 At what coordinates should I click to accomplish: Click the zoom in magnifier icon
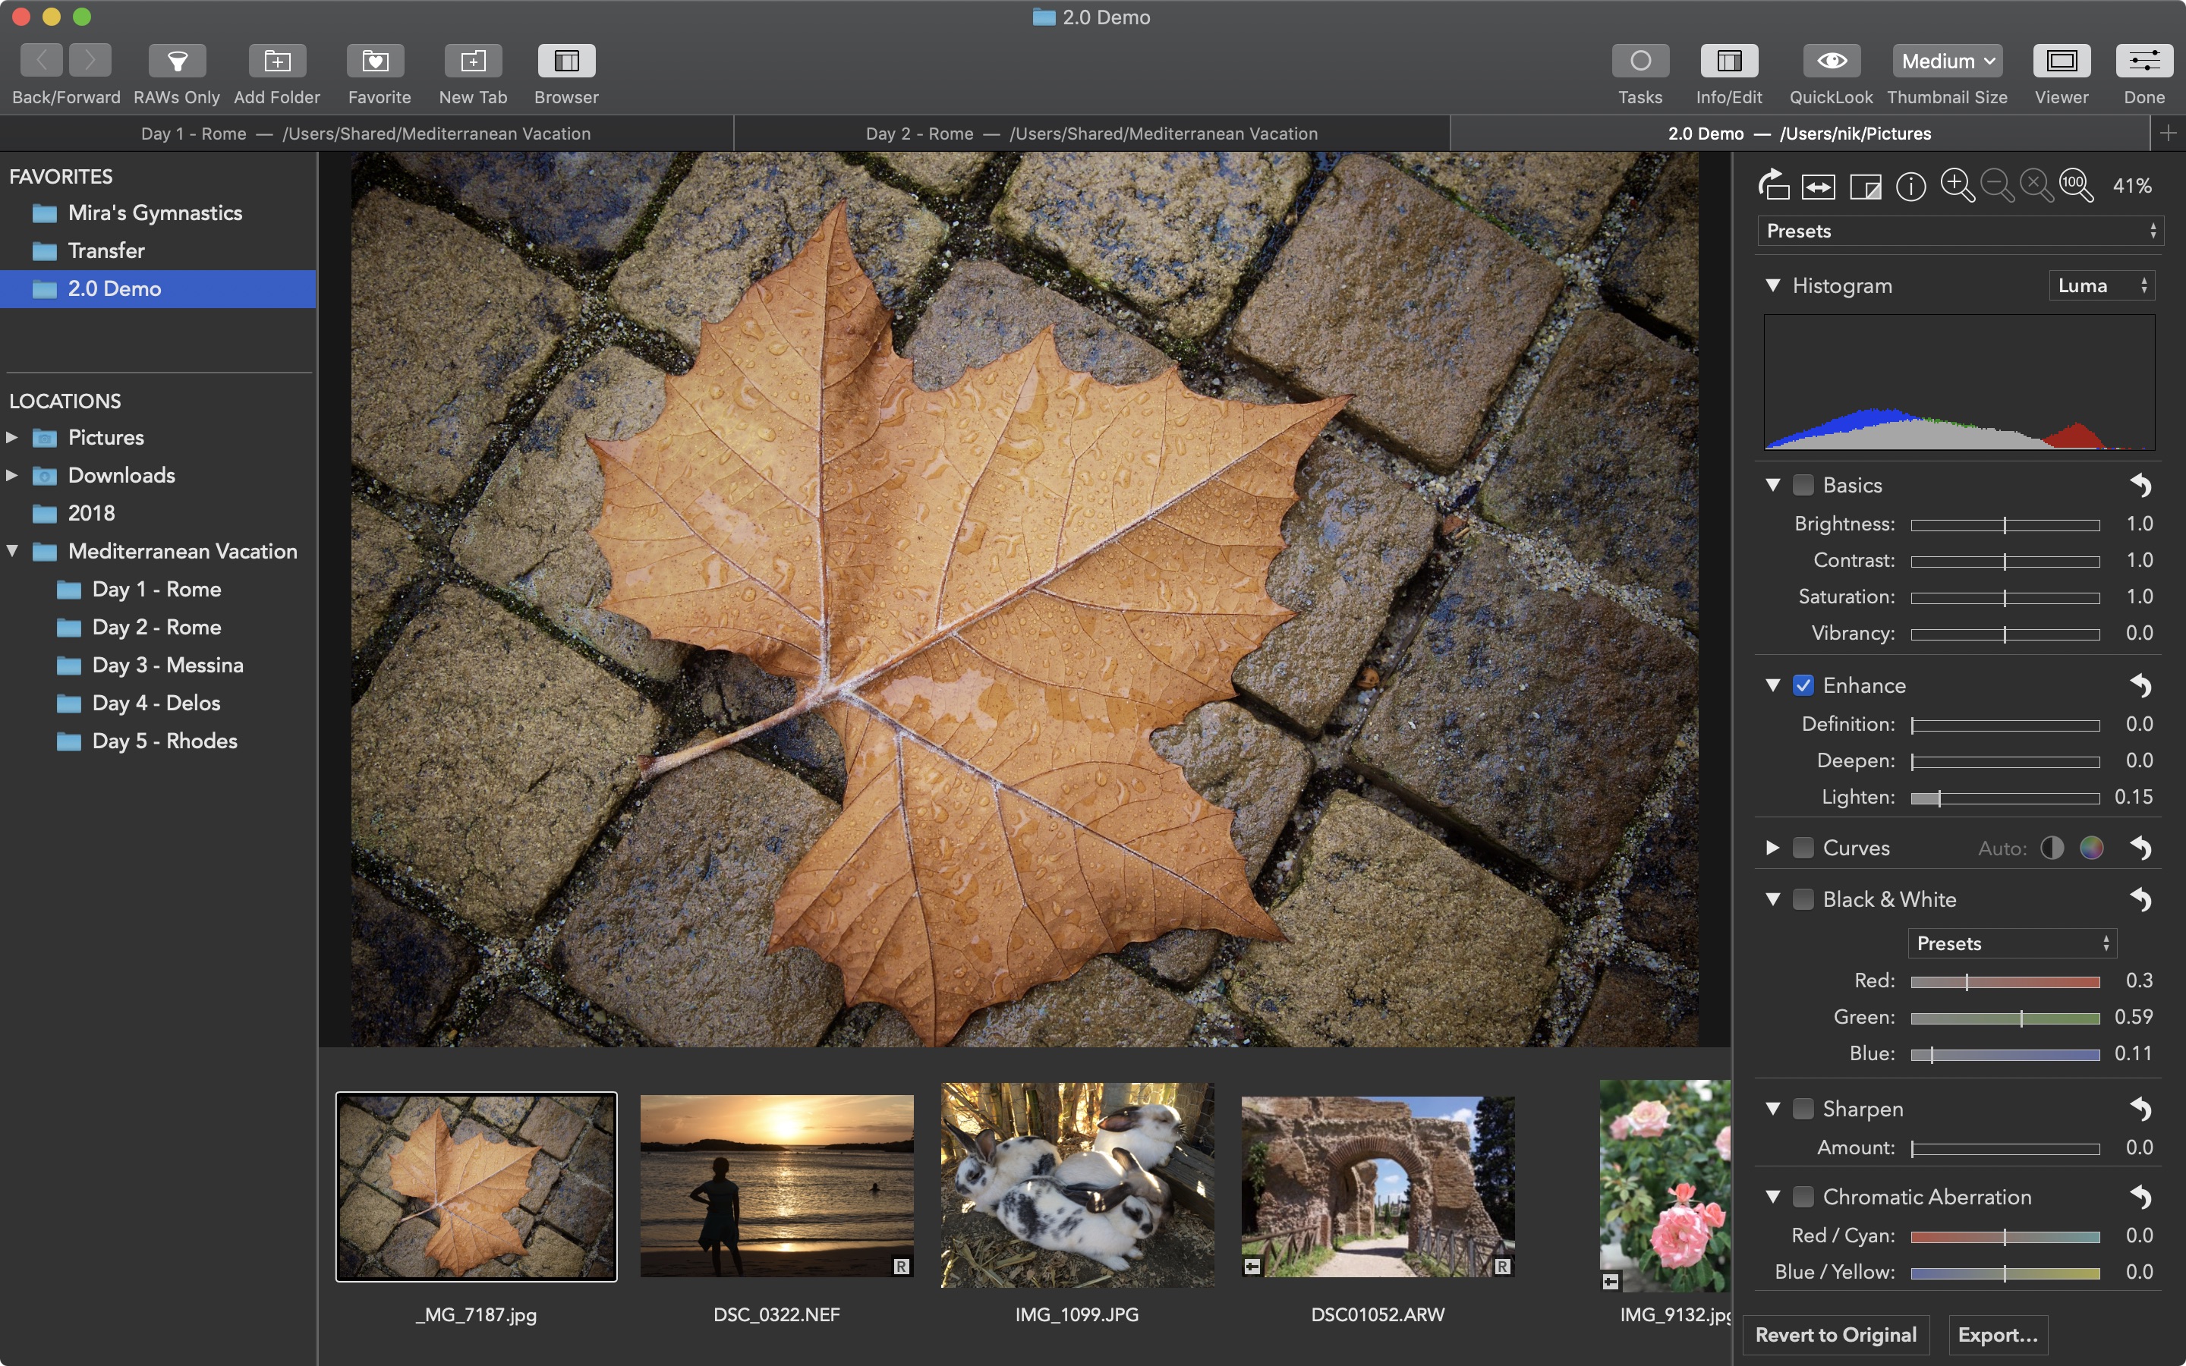1958,186
